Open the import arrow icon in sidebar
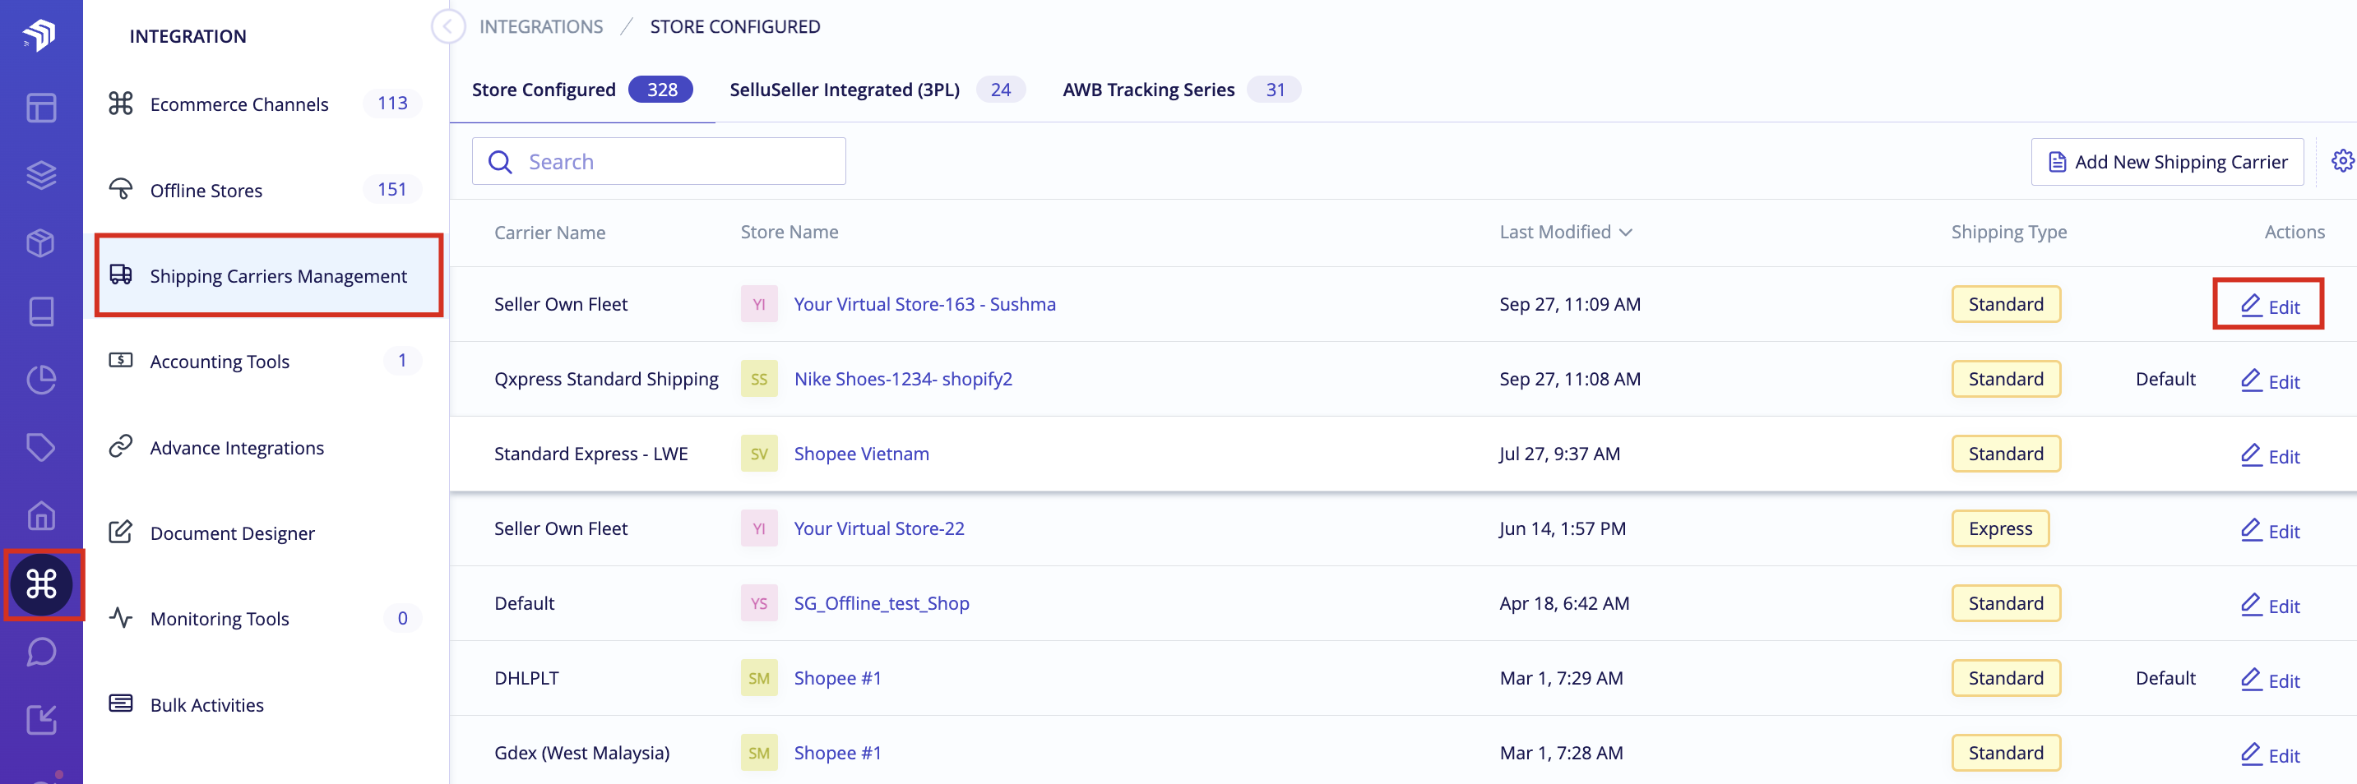Screen dimensions: 2357x784 pyautogui.click(x=41, y=720)
